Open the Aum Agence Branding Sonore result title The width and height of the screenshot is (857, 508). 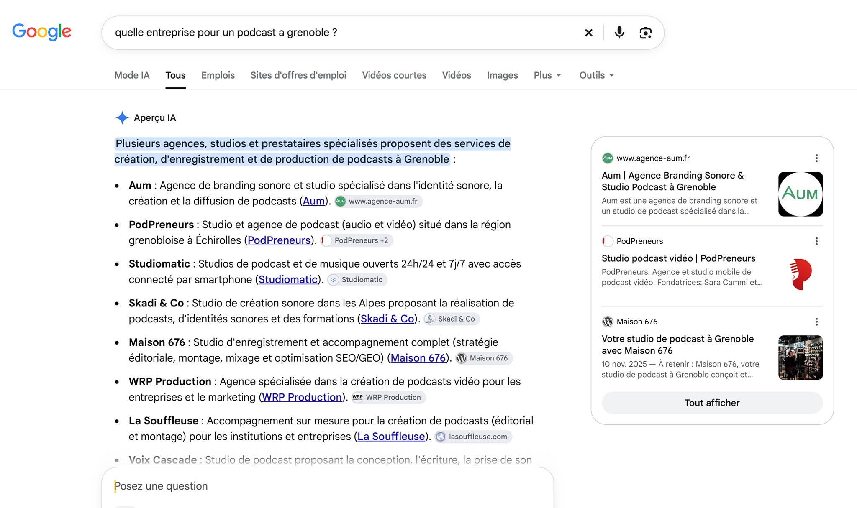(673, 181)
